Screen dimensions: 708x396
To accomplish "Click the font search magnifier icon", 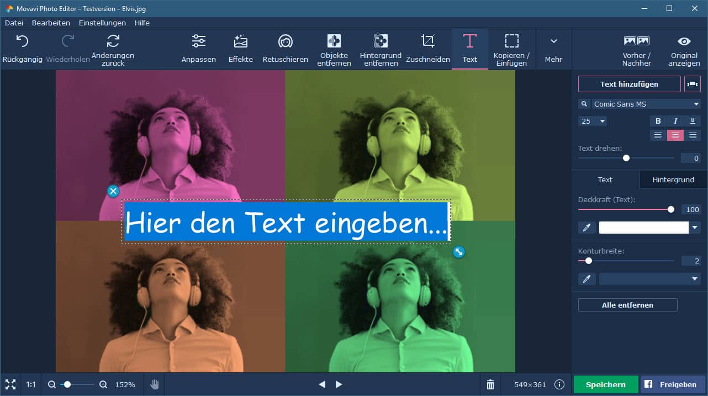I will tap(584, 104).
